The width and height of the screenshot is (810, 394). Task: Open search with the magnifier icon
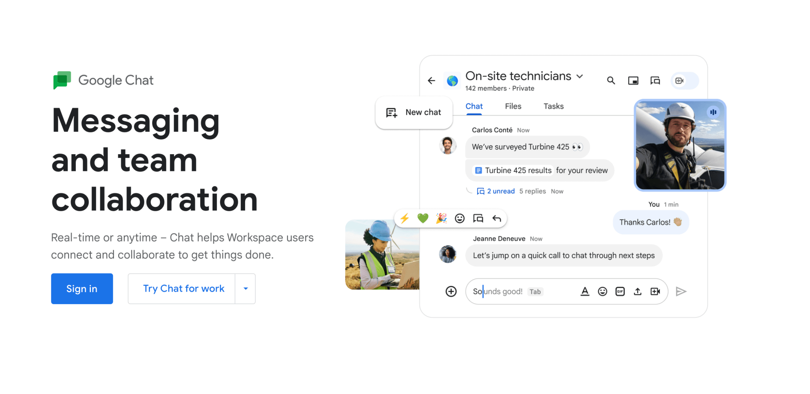pos(611,81)
